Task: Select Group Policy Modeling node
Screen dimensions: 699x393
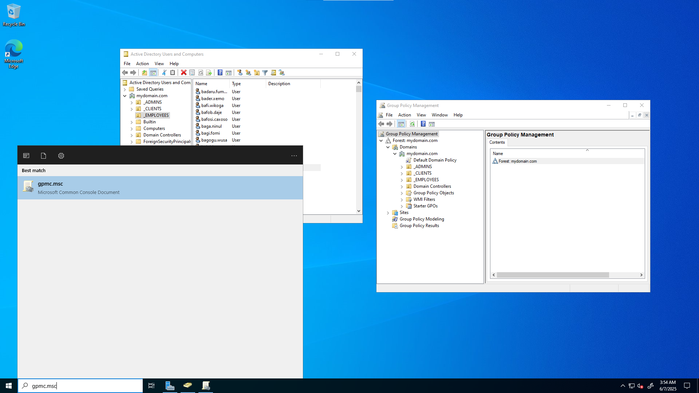Action: (422, 219)
